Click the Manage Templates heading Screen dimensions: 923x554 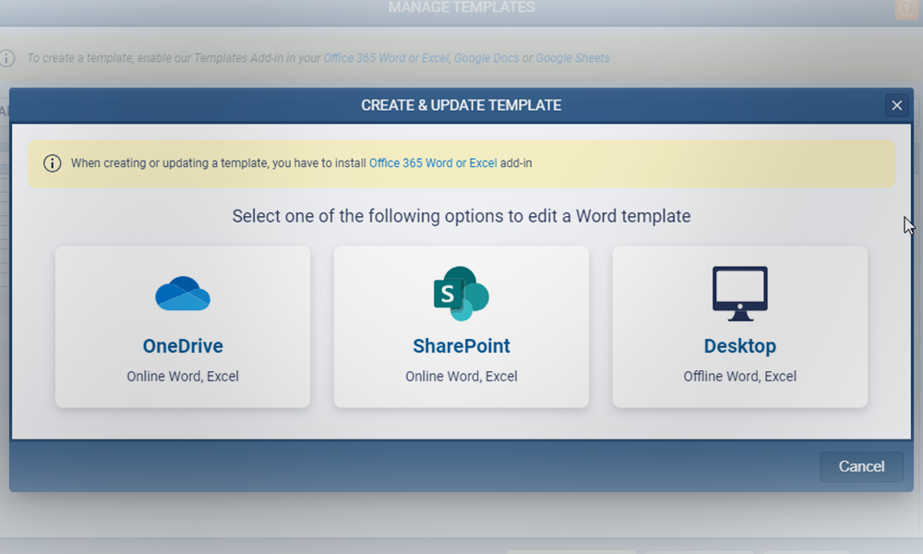461,8
